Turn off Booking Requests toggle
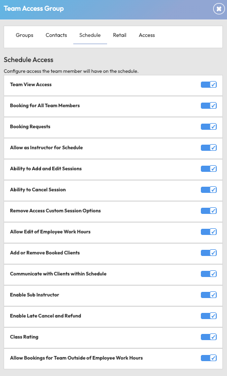This screenshot has width=227, height=376. 209,127
